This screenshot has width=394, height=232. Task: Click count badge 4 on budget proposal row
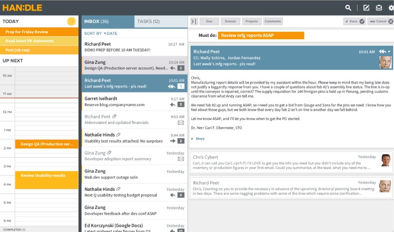[x=181, y=195]
